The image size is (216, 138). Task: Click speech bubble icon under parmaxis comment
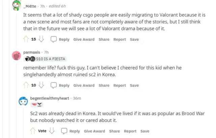tap(54, 85)
